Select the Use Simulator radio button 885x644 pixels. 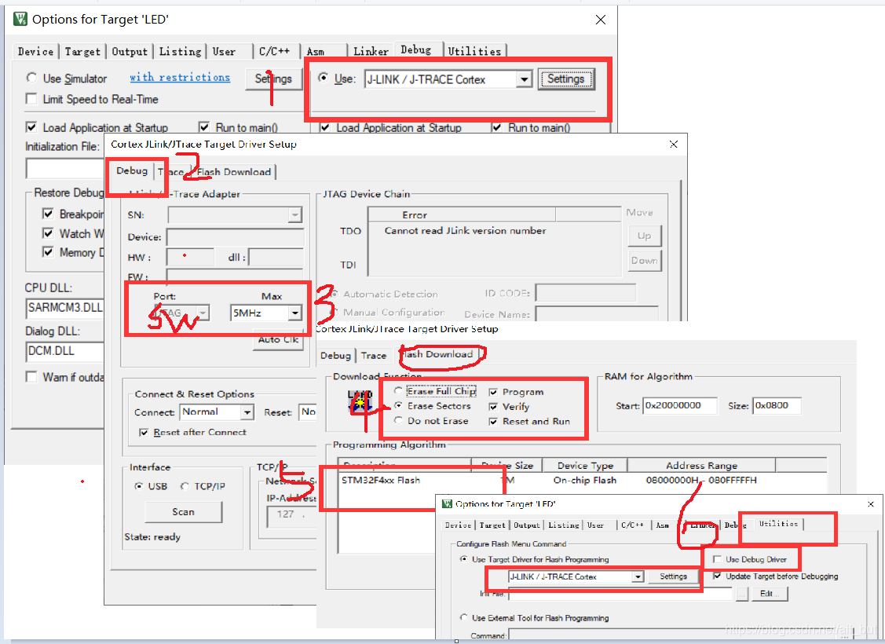(31, 78)
